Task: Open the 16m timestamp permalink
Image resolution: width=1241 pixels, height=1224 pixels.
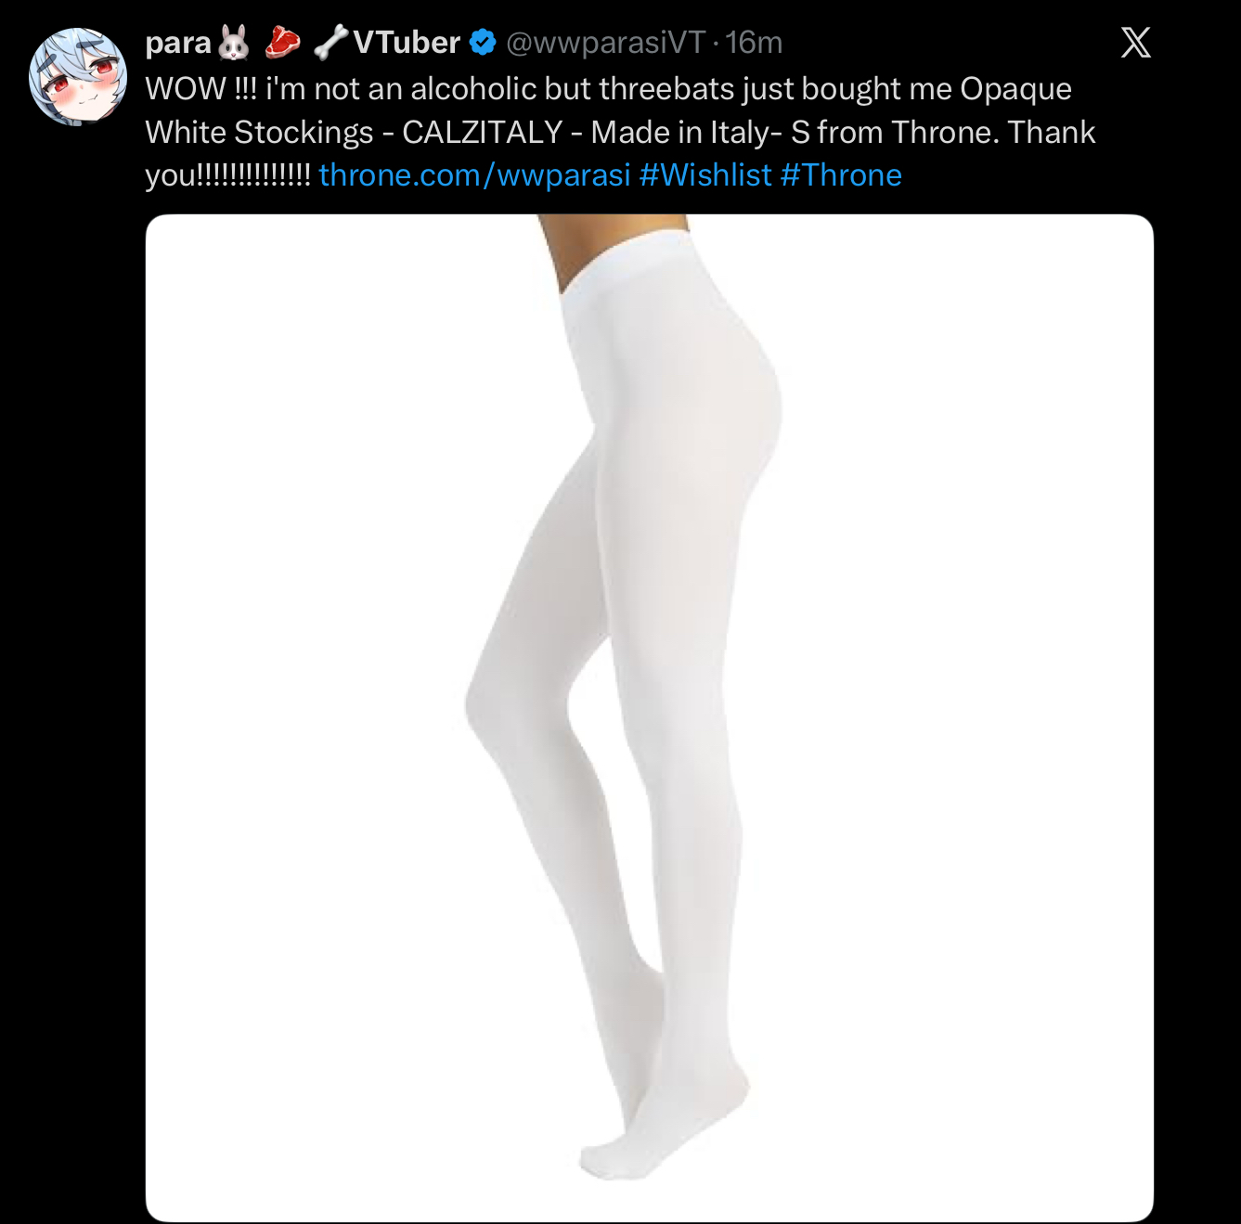Action: tap(754, 43)
